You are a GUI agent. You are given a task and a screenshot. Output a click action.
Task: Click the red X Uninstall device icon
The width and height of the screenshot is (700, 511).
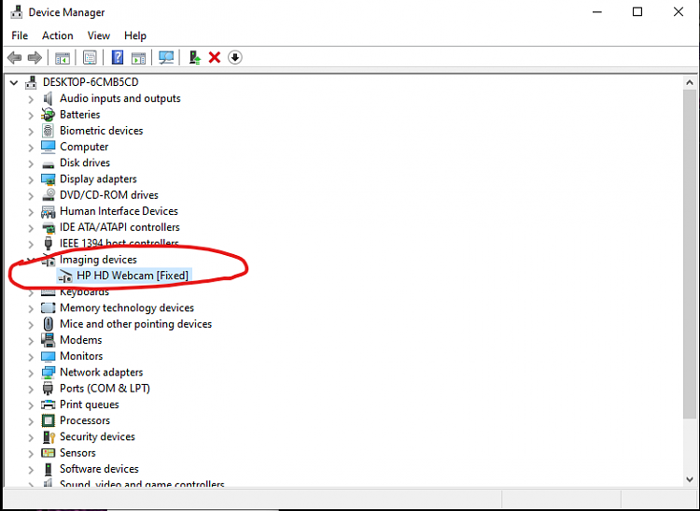point(215,58)
